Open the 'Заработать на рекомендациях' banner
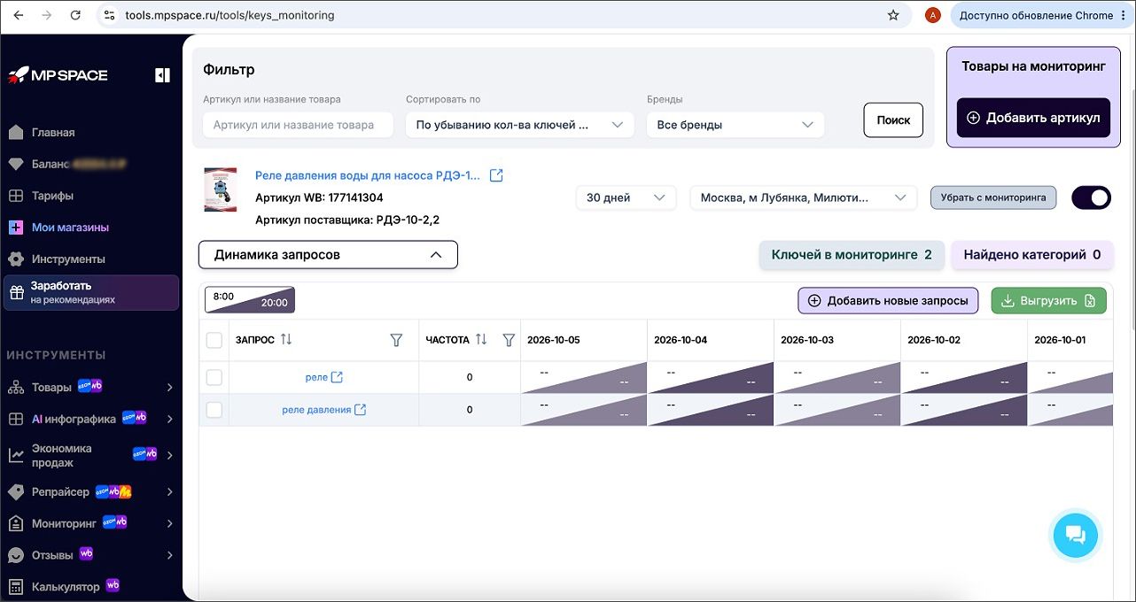This screenshot has height=602, width=1136. coord(91,292)
